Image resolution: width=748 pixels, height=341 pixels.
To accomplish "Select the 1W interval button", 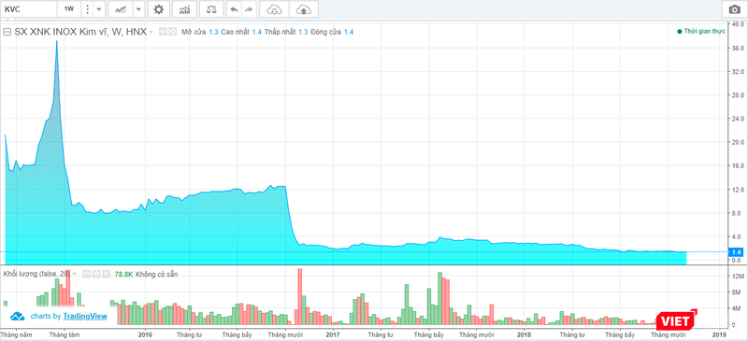I will [x=69, y=9].
